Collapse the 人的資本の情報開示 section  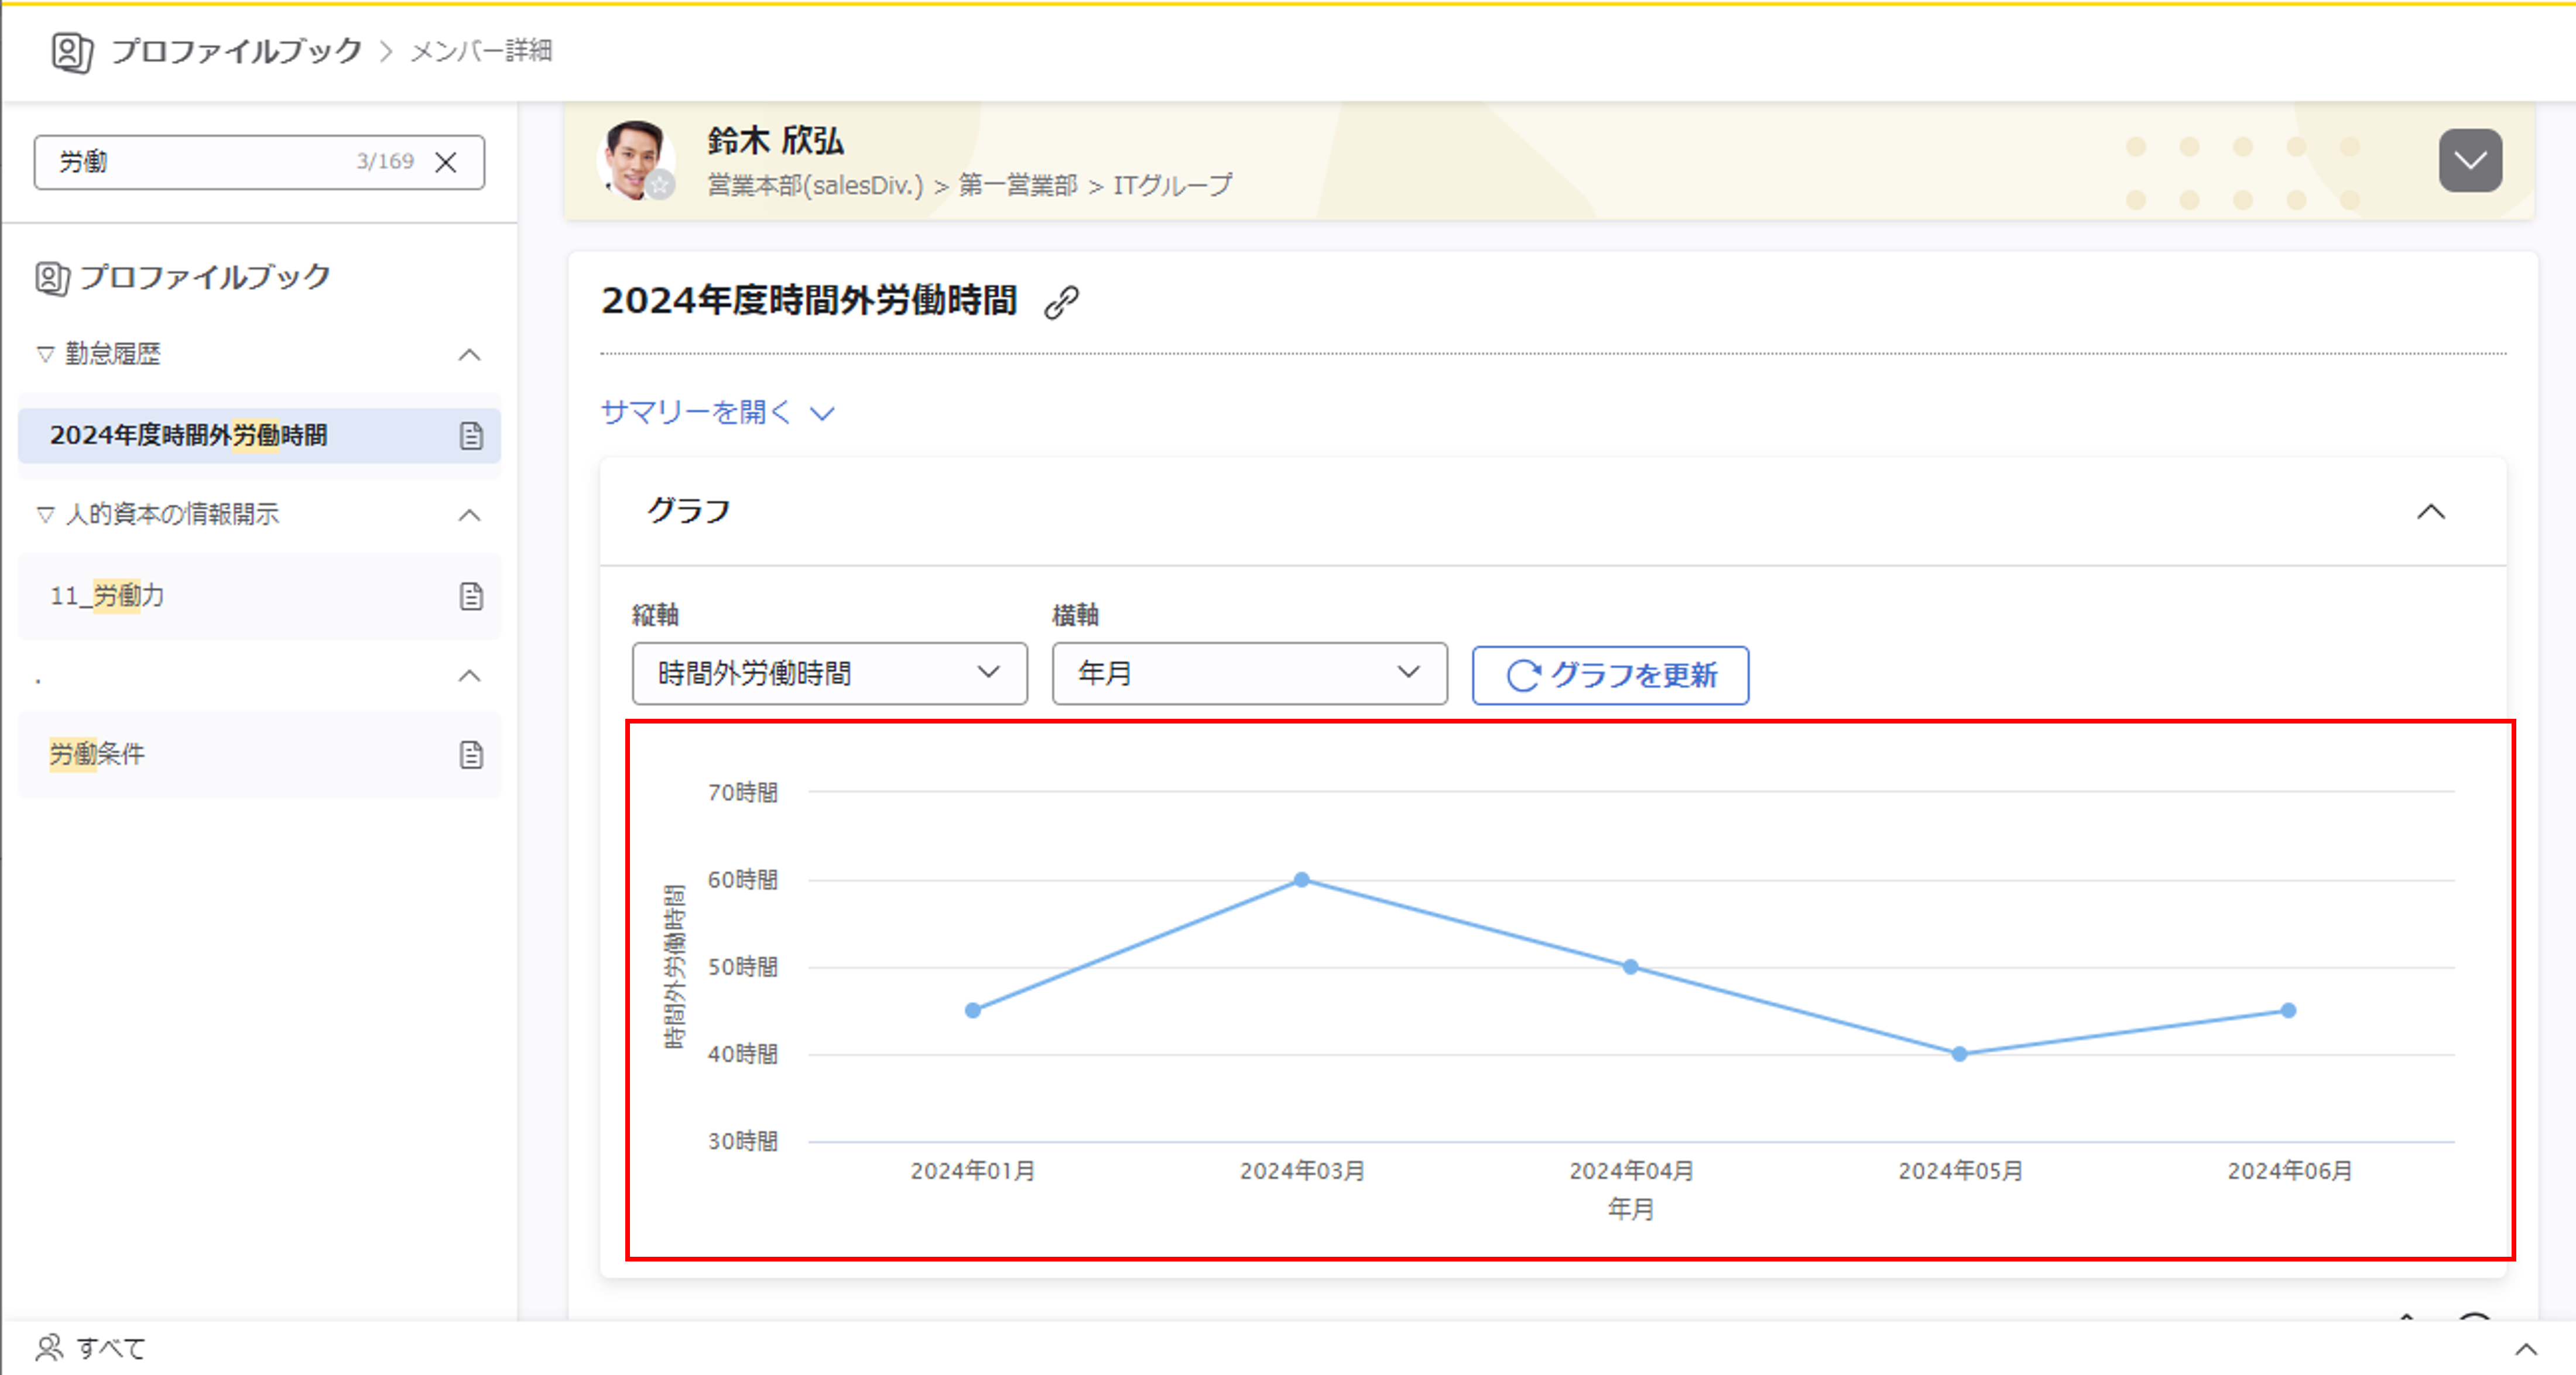[x=469, y=515]
